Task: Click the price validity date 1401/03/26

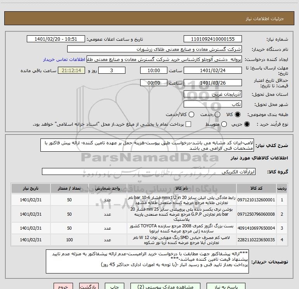Action: click(x=213, y=83)
